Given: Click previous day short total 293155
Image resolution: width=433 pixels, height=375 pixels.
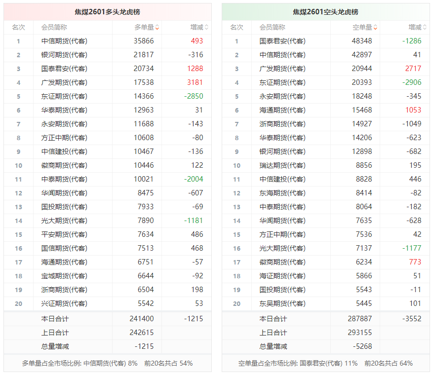Looking at the screenshot, I should (x=360, y=333).
